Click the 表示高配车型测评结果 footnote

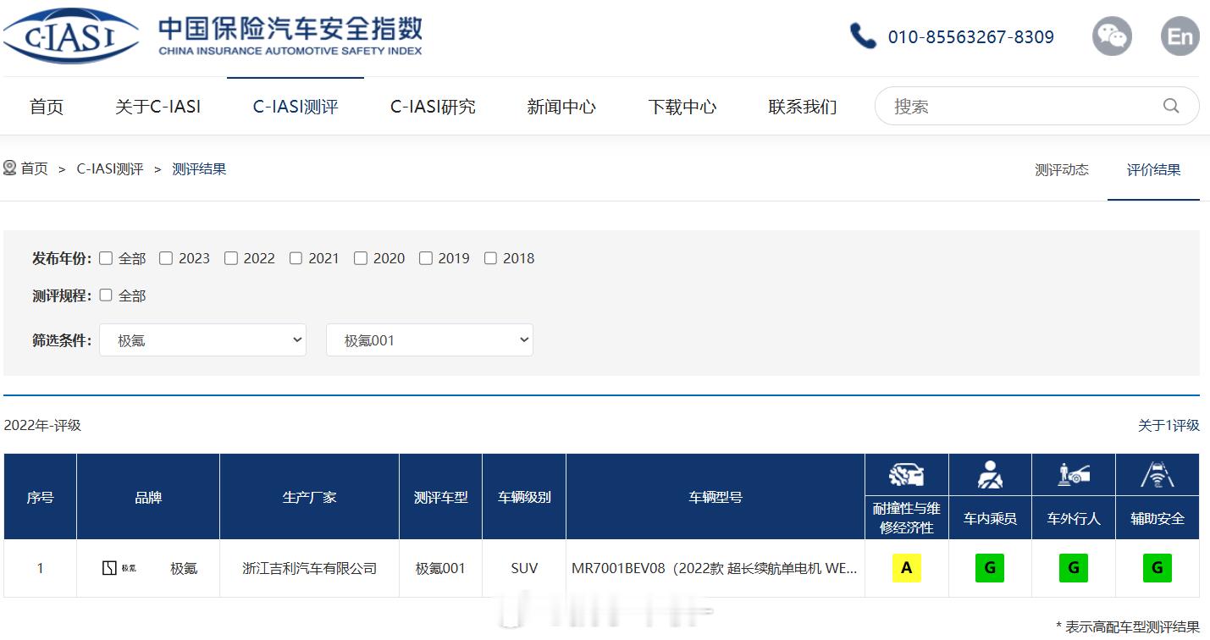click(x=1128, y=626)
